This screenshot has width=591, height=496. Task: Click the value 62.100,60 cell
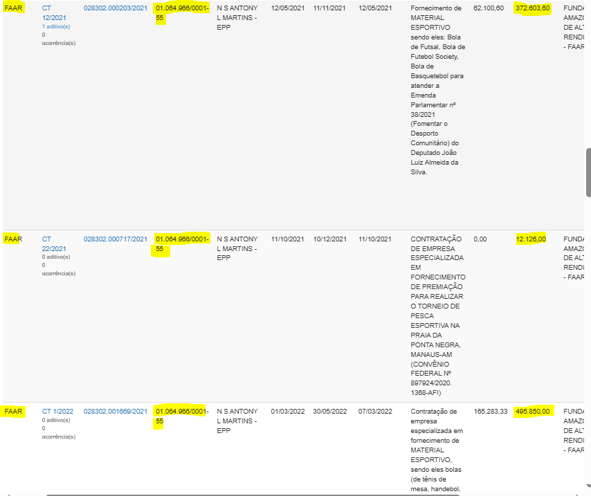489,8
